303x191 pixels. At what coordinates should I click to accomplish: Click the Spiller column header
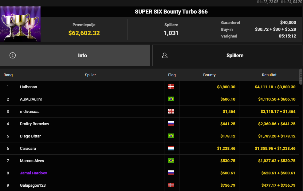pyautogui.click(x=90, y=75)
